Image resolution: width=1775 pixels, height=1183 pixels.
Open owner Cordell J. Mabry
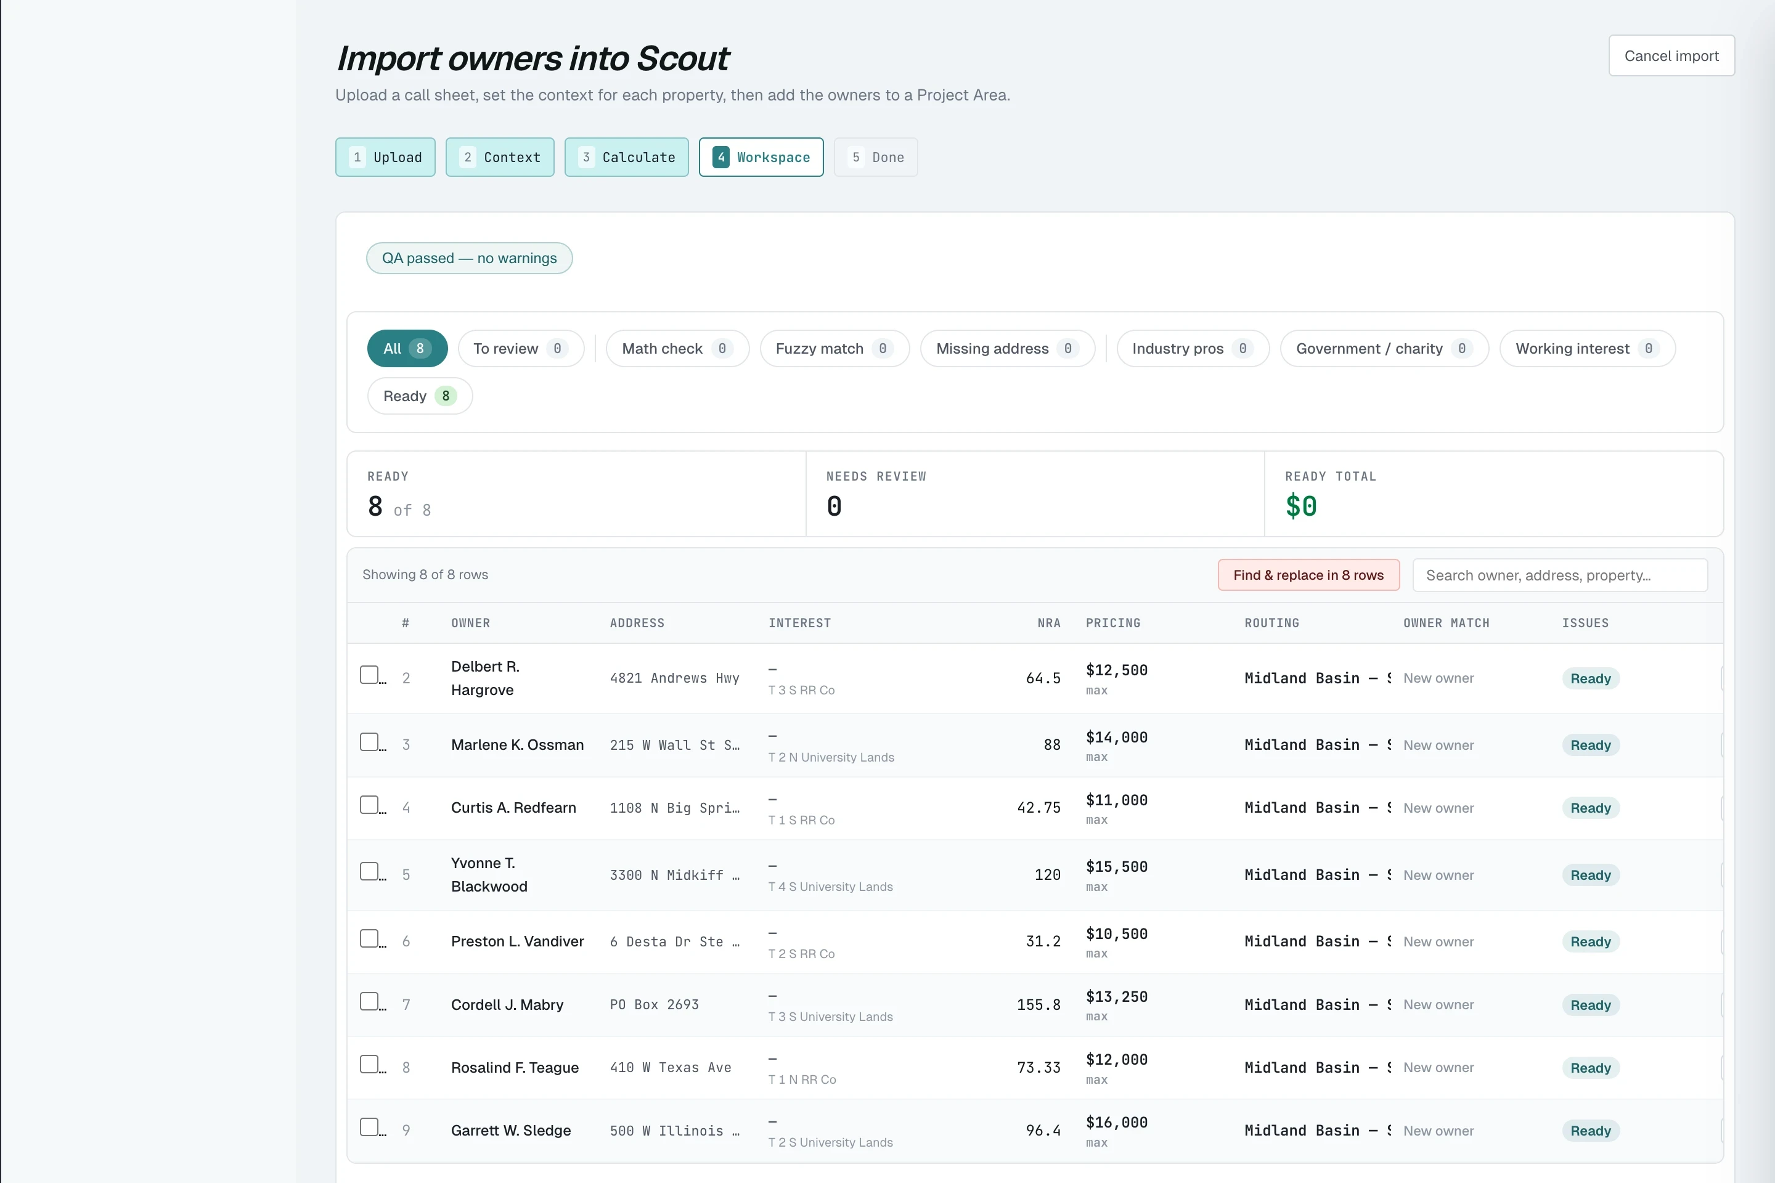coord(507,1004)
